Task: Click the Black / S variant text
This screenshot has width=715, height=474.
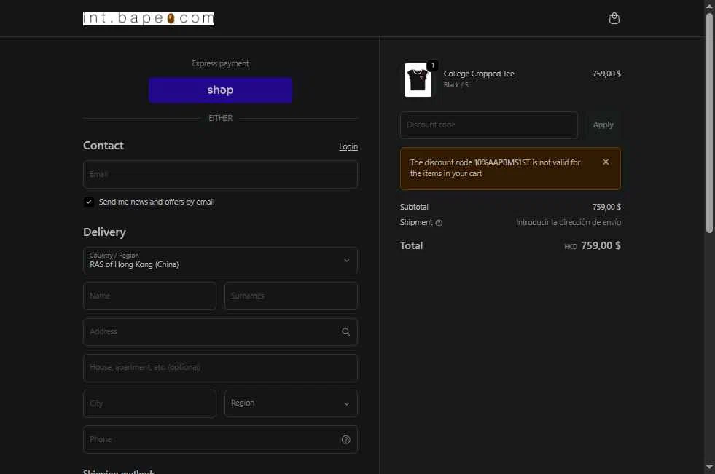Action: click(456, 85)
